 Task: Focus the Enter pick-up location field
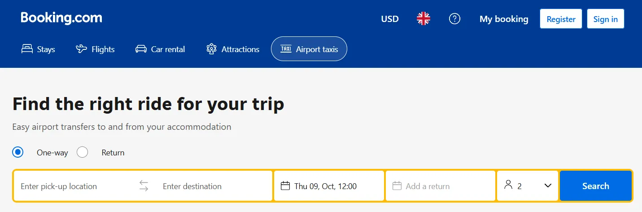click(74, 186)
